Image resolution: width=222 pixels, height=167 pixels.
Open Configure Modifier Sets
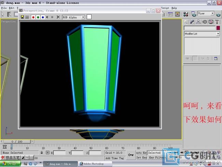coord(216,59)
